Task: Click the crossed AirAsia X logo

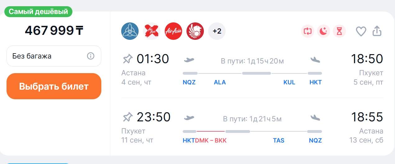Action: tap(152, 31)
